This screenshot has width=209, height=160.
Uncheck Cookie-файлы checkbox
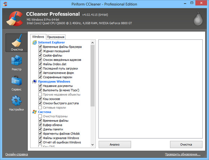[x=40, y=55]
